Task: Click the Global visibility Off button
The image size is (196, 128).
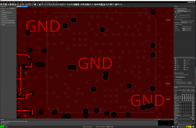Action: tap(188, 90)
